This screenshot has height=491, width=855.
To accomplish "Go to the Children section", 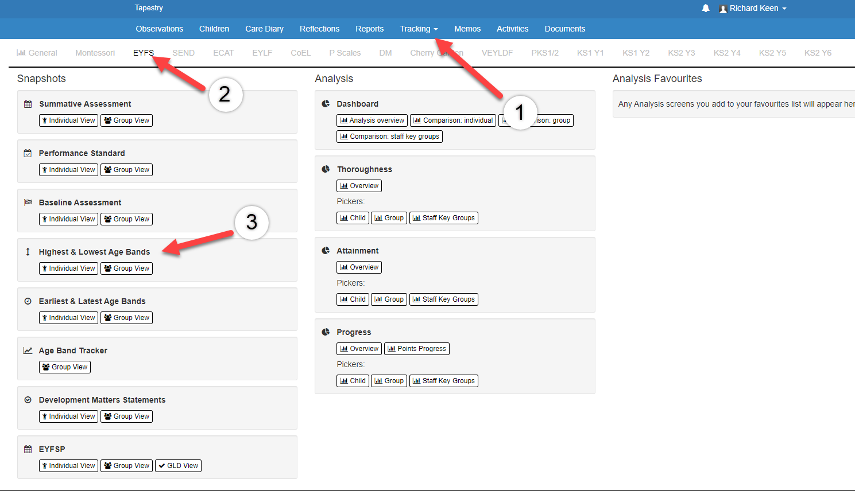I will [x=214, y=29].
